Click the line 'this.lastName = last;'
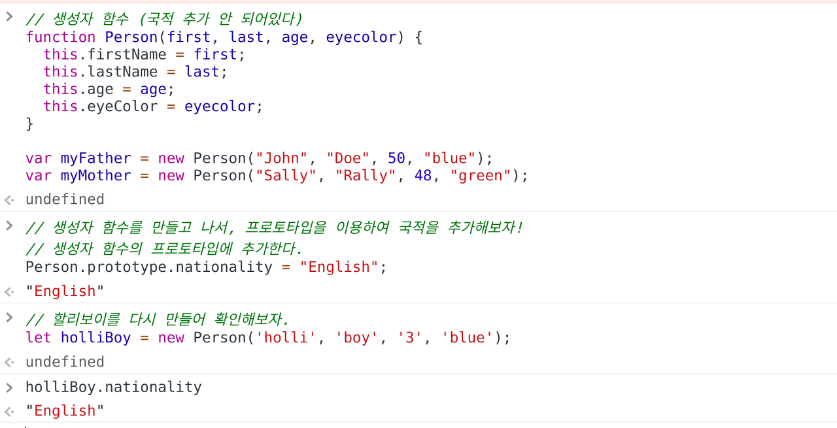837x428 pixels. click(135, 72)
